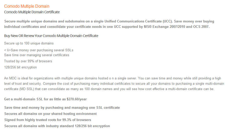Viewport: 229px width, 133px height.
Task: Click Secures all domains with industry standard bullet
Action: point(57,126)
